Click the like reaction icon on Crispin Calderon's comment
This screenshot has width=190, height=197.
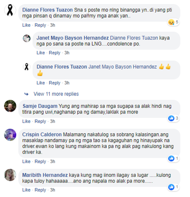tap(172, 159)
